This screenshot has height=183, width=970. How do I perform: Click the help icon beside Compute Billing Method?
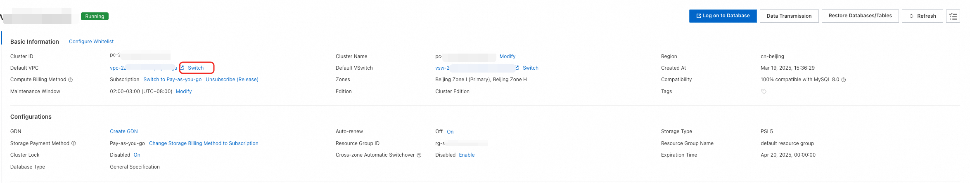coord(71,80)
